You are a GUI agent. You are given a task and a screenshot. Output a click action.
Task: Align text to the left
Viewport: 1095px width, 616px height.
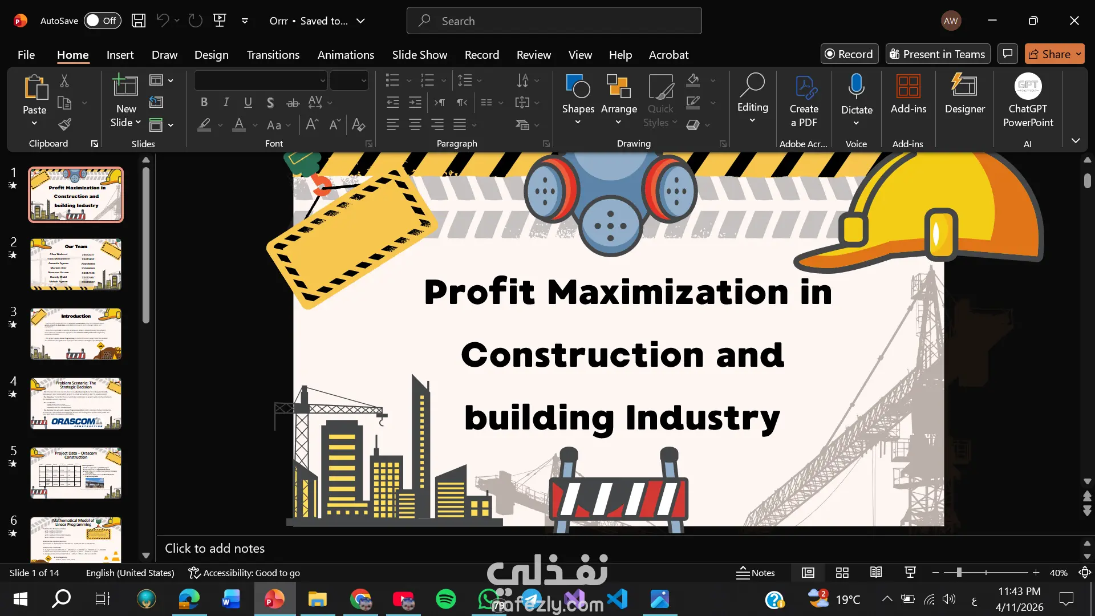point(392,124)
